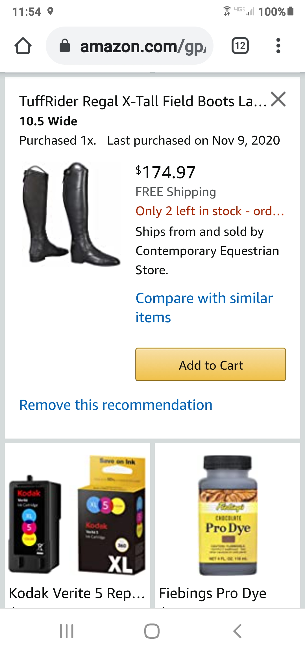Tap the $174.97 price text
The height and width of the screenshot is (654, 305).
165,172
